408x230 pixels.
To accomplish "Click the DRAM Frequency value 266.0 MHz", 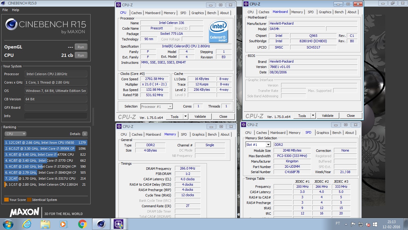I will pos(187,169).
